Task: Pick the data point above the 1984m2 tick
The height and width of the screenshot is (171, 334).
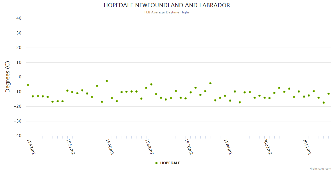Action: 225,96
